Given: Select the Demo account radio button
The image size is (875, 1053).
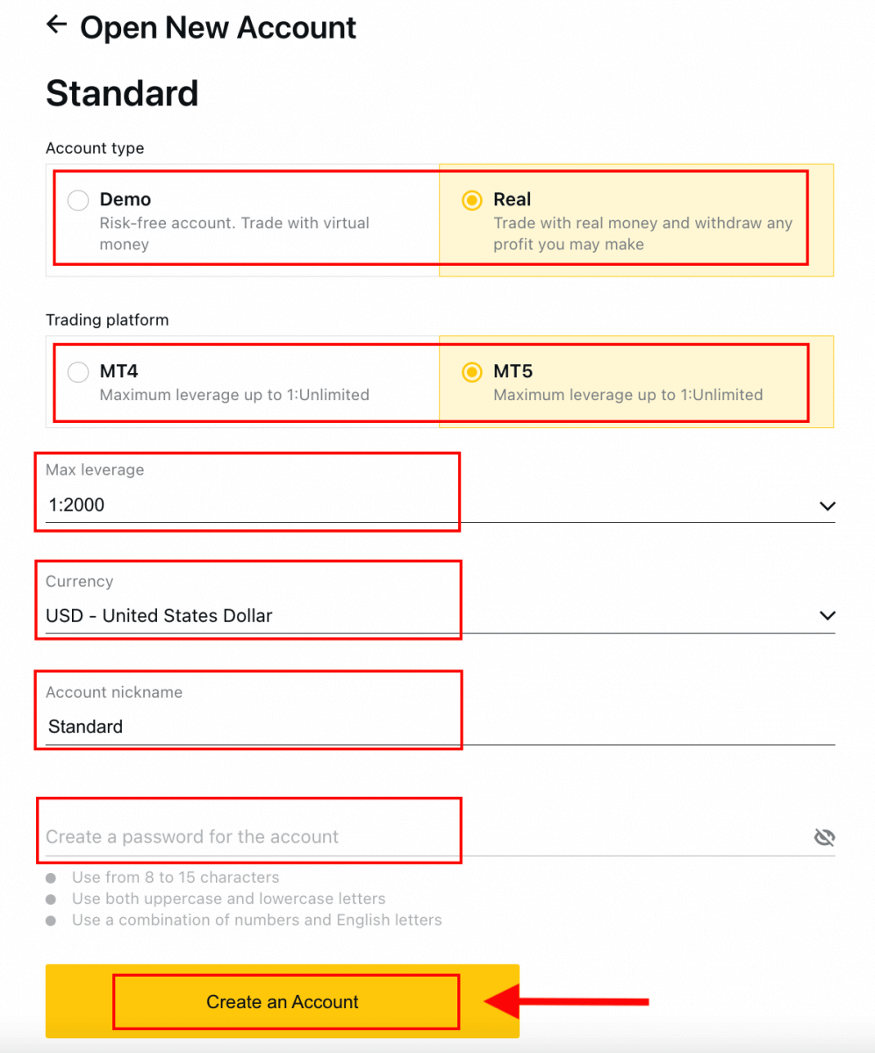Looking at the screenshot, I should 78,200.
